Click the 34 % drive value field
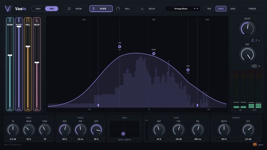The image size is (267, 150). coord(29,139)
